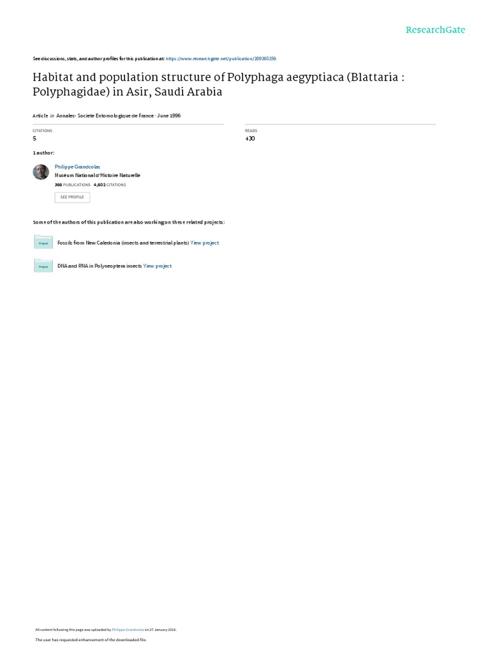Click the journal name Annales- Societe Entomologique de France

click(105, 116)
